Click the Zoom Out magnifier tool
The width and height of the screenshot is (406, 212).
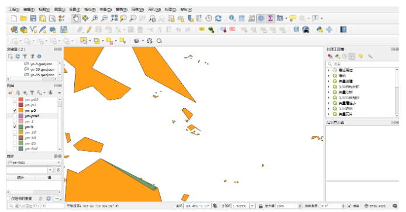pyautogui.click(x=104, y=18)
